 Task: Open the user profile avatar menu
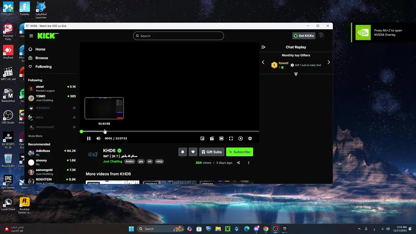[x=321, y=36]
